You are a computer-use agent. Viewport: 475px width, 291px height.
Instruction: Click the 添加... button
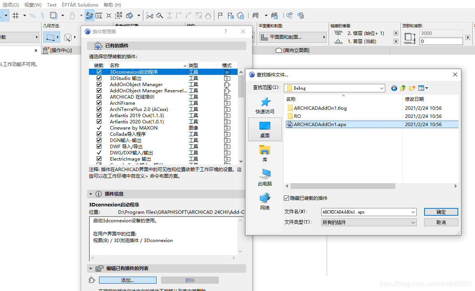pyautogui.click(x=128, y=280)
